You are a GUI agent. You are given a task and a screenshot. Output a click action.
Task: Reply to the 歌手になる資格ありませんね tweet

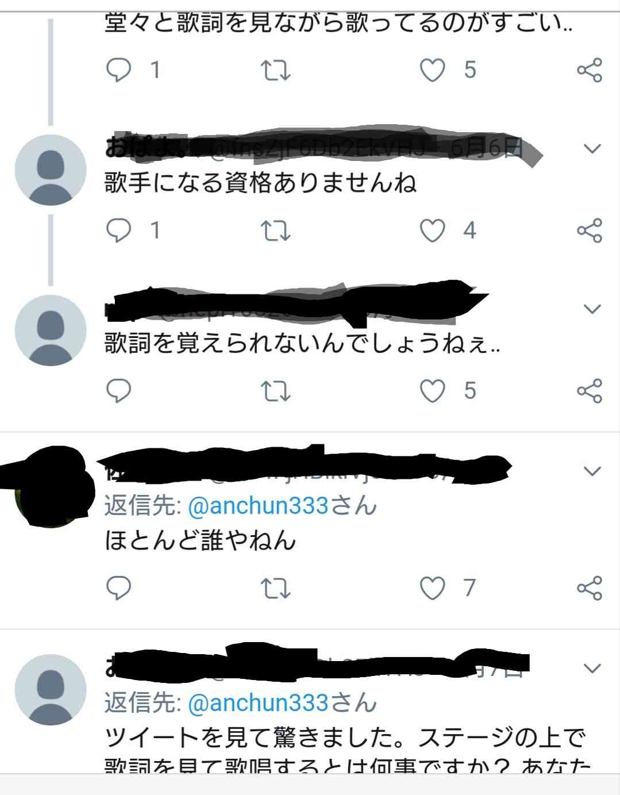point(119,231)
